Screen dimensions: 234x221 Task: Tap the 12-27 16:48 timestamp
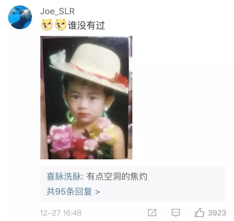tap(61, 213)
